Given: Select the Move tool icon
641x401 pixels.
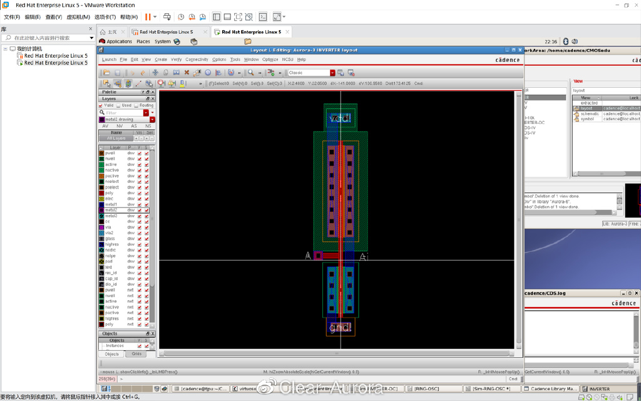Looking at the screenshot, I should [x=155, y=73].
